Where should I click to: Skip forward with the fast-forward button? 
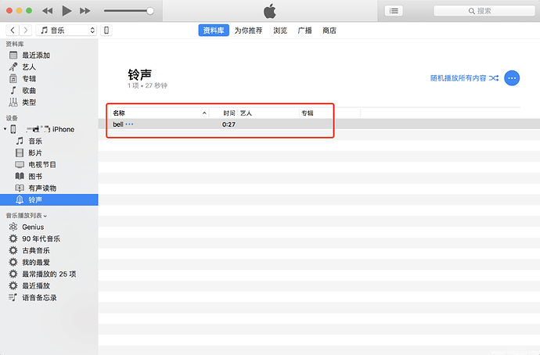coord(85,11)
